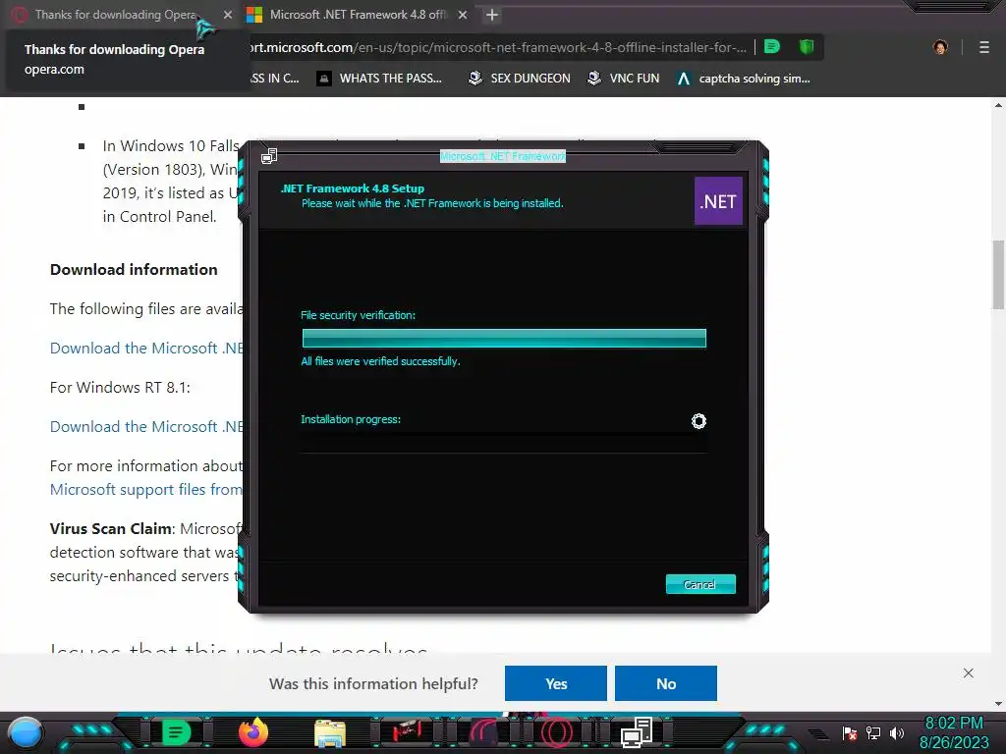Click the Installation progress bar

click(x=504, y=443)
